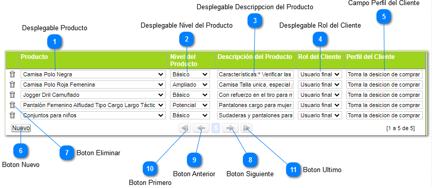The width and height of the screenshot is (435, 188).
Task: Open Nivel dropdown in Conjuntos para niños row
Action: 190,115
